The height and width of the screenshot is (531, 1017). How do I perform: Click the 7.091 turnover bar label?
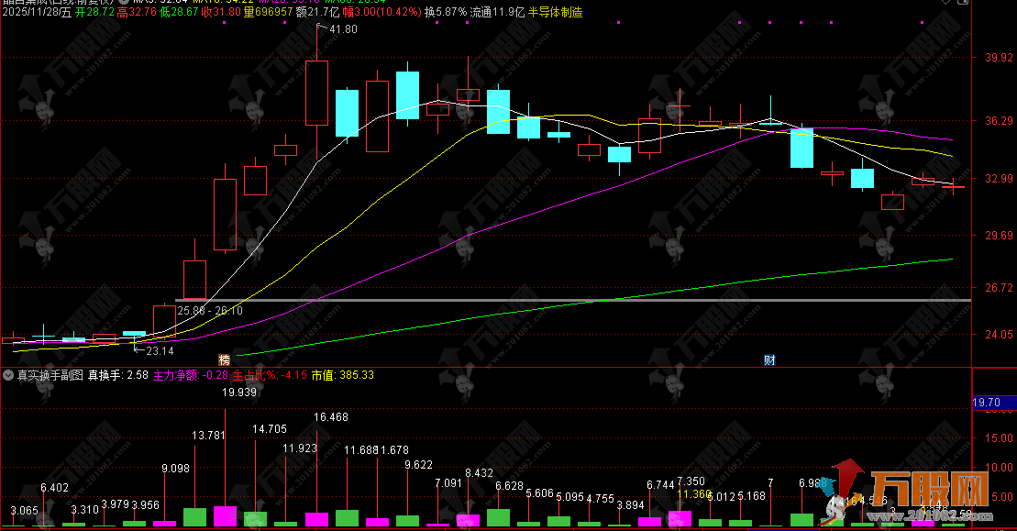[x=448, y=482]
